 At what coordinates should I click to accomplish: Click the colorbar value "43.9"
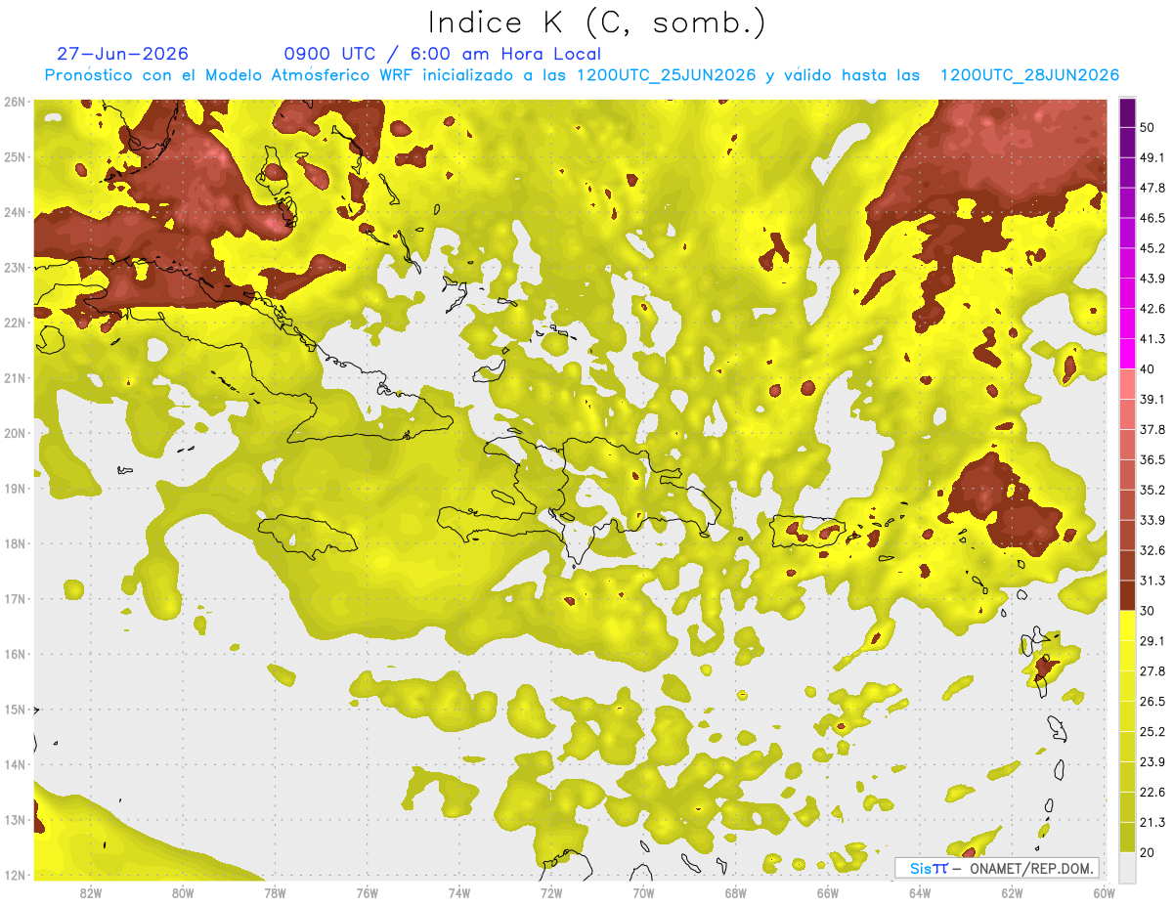[x=1151, y=279]
